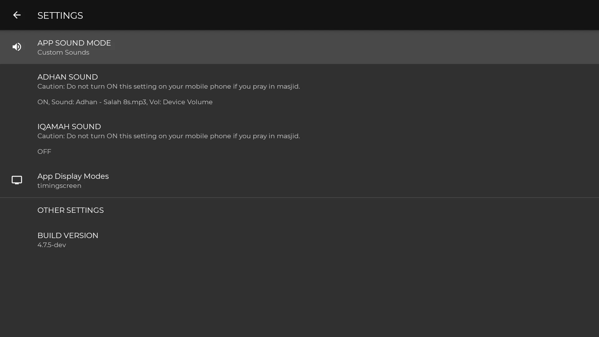Click the Custom Sounds value
Screen dimensions: 599x337
[63, 52]
